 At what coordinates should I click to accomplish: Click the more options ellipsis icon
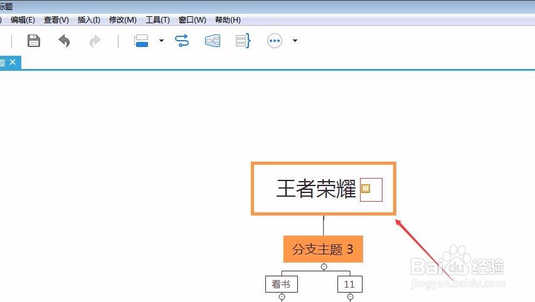pos(275,41)
